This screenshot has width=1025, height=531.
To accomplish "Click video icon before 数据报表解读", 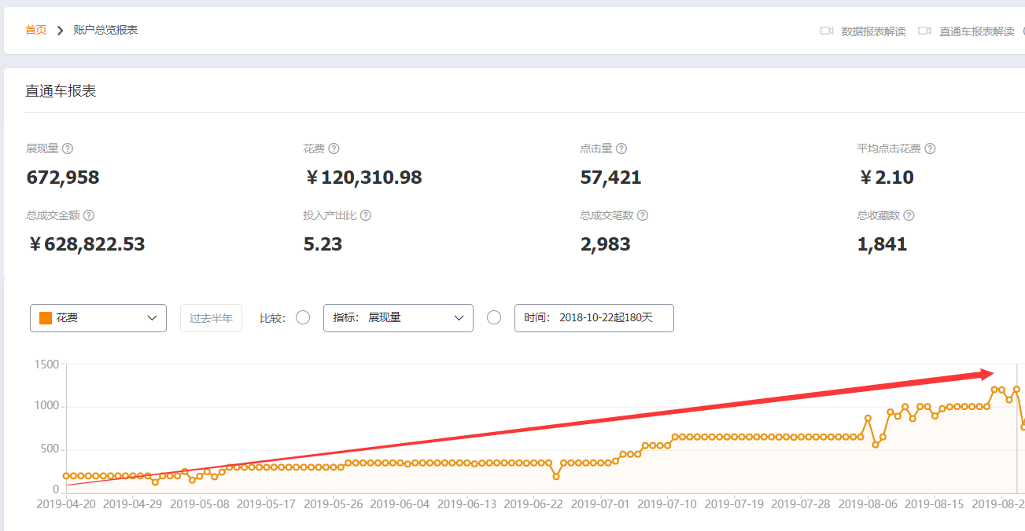I will (826, 31).
